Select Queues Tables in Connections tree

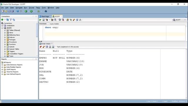click(14, 49)
